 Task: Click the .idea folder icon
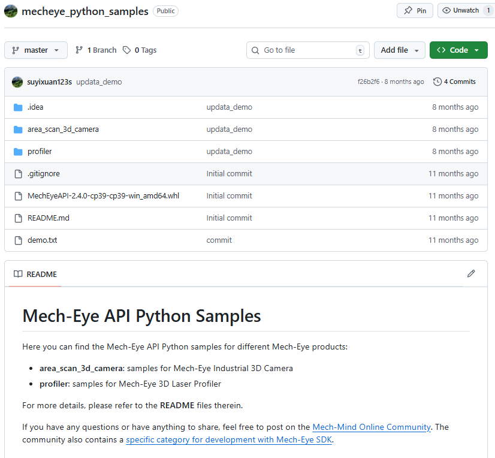coord(18,107)
